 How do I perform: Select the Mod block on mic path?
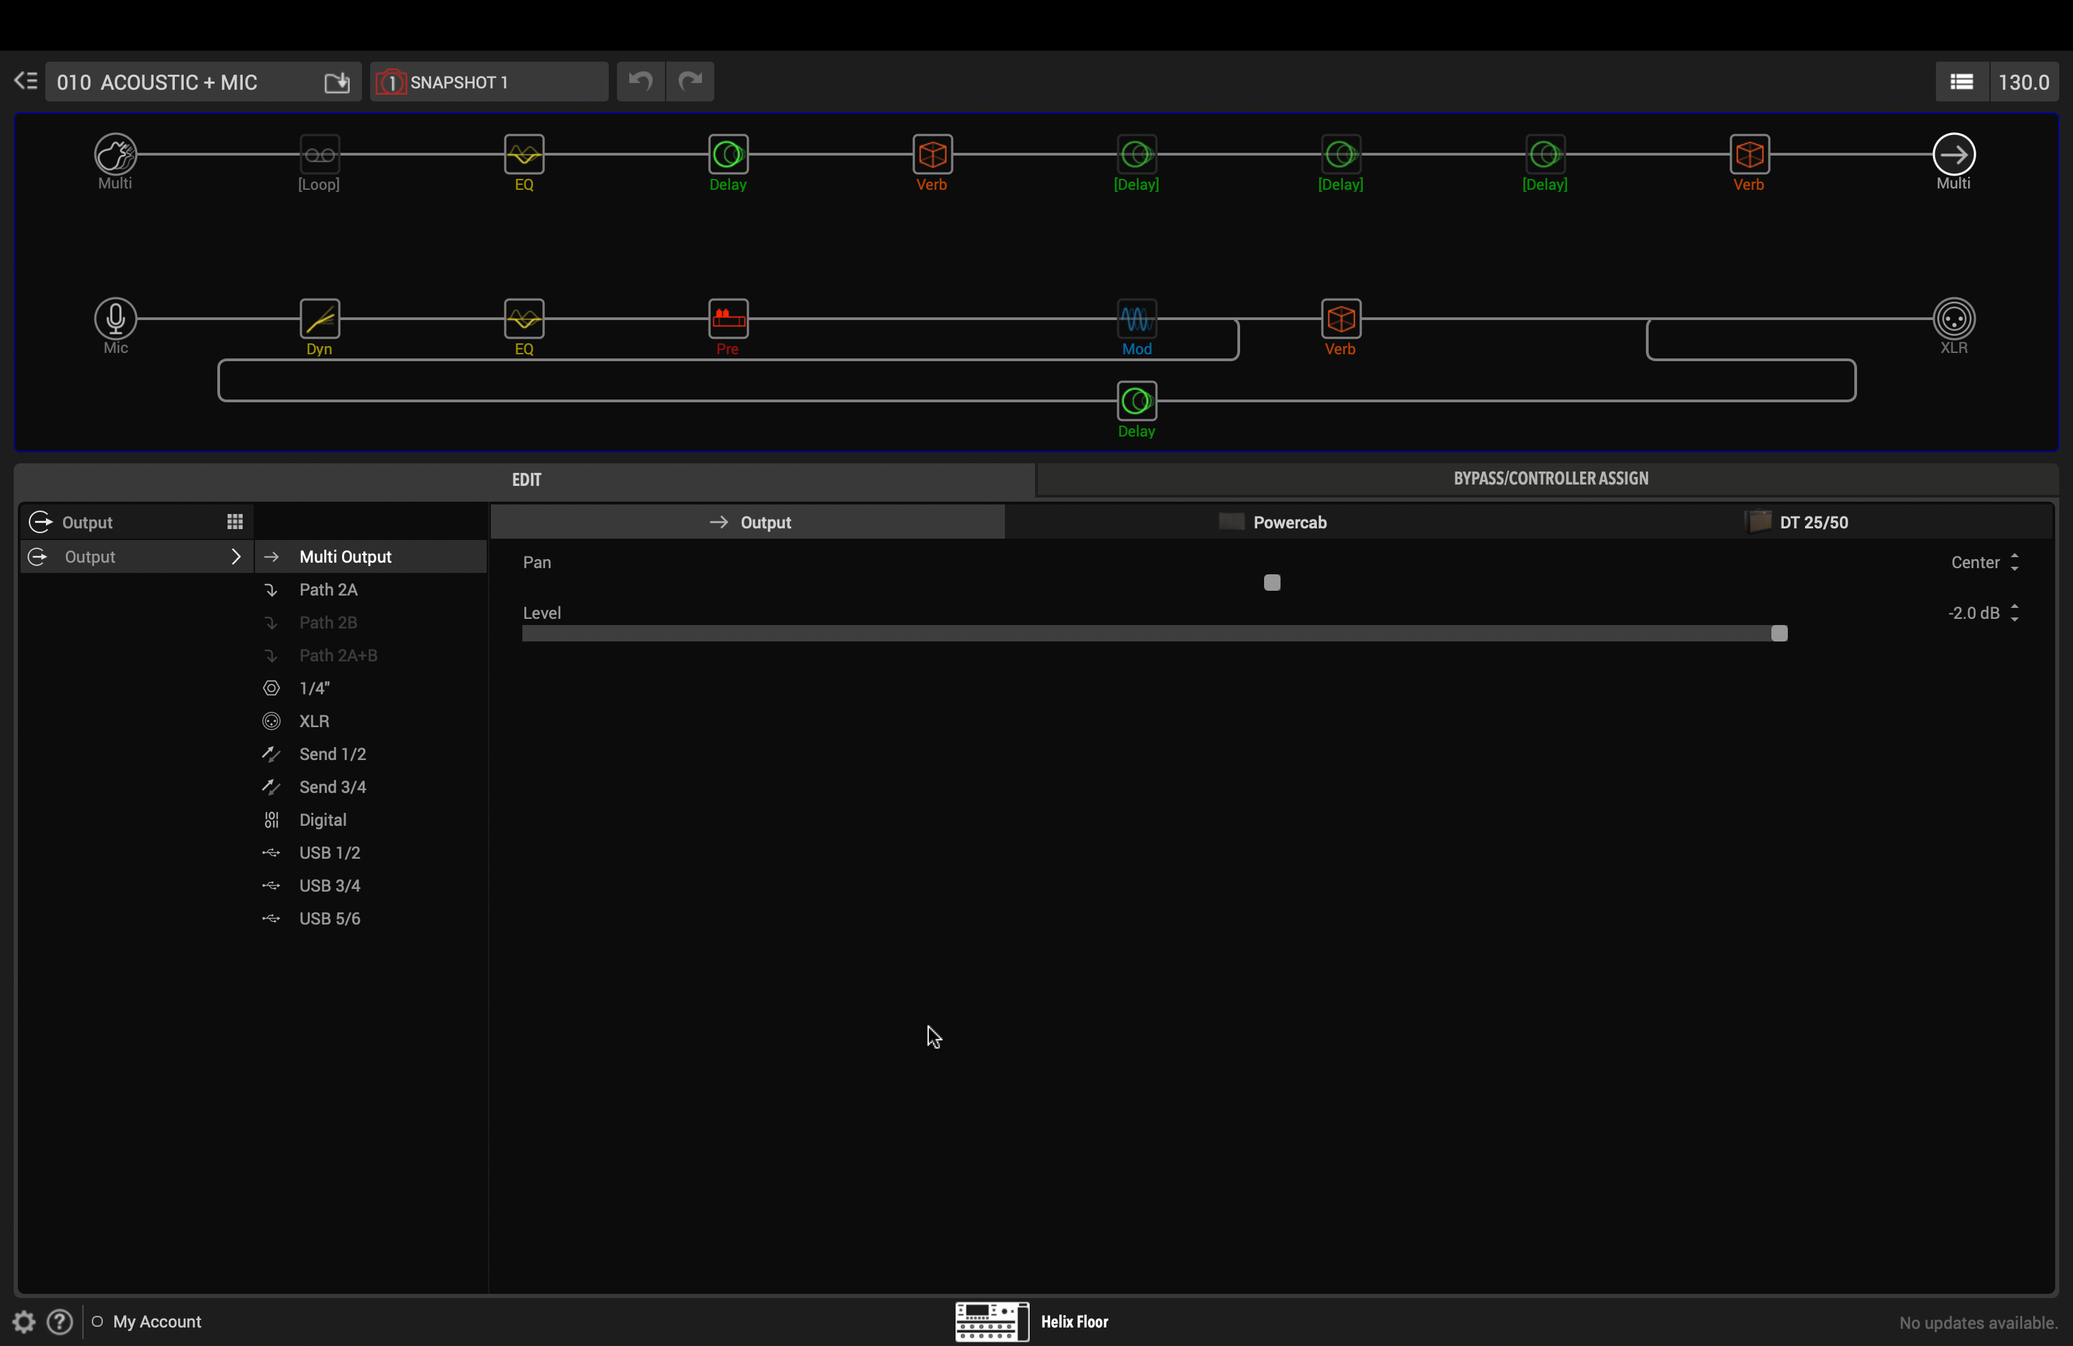tap(1137, 319)
